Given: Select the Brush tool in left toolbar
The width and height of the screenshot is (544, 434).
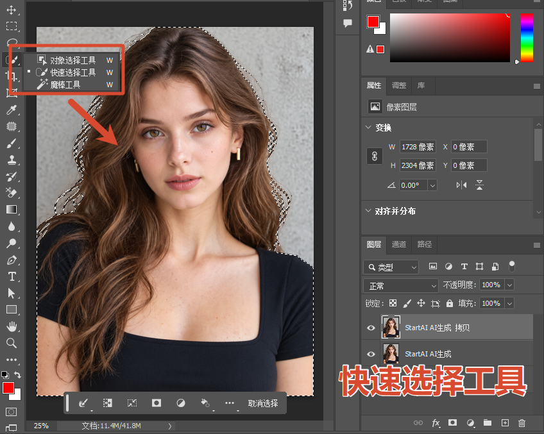Looking at the screenshot, I should coord(11,143).
